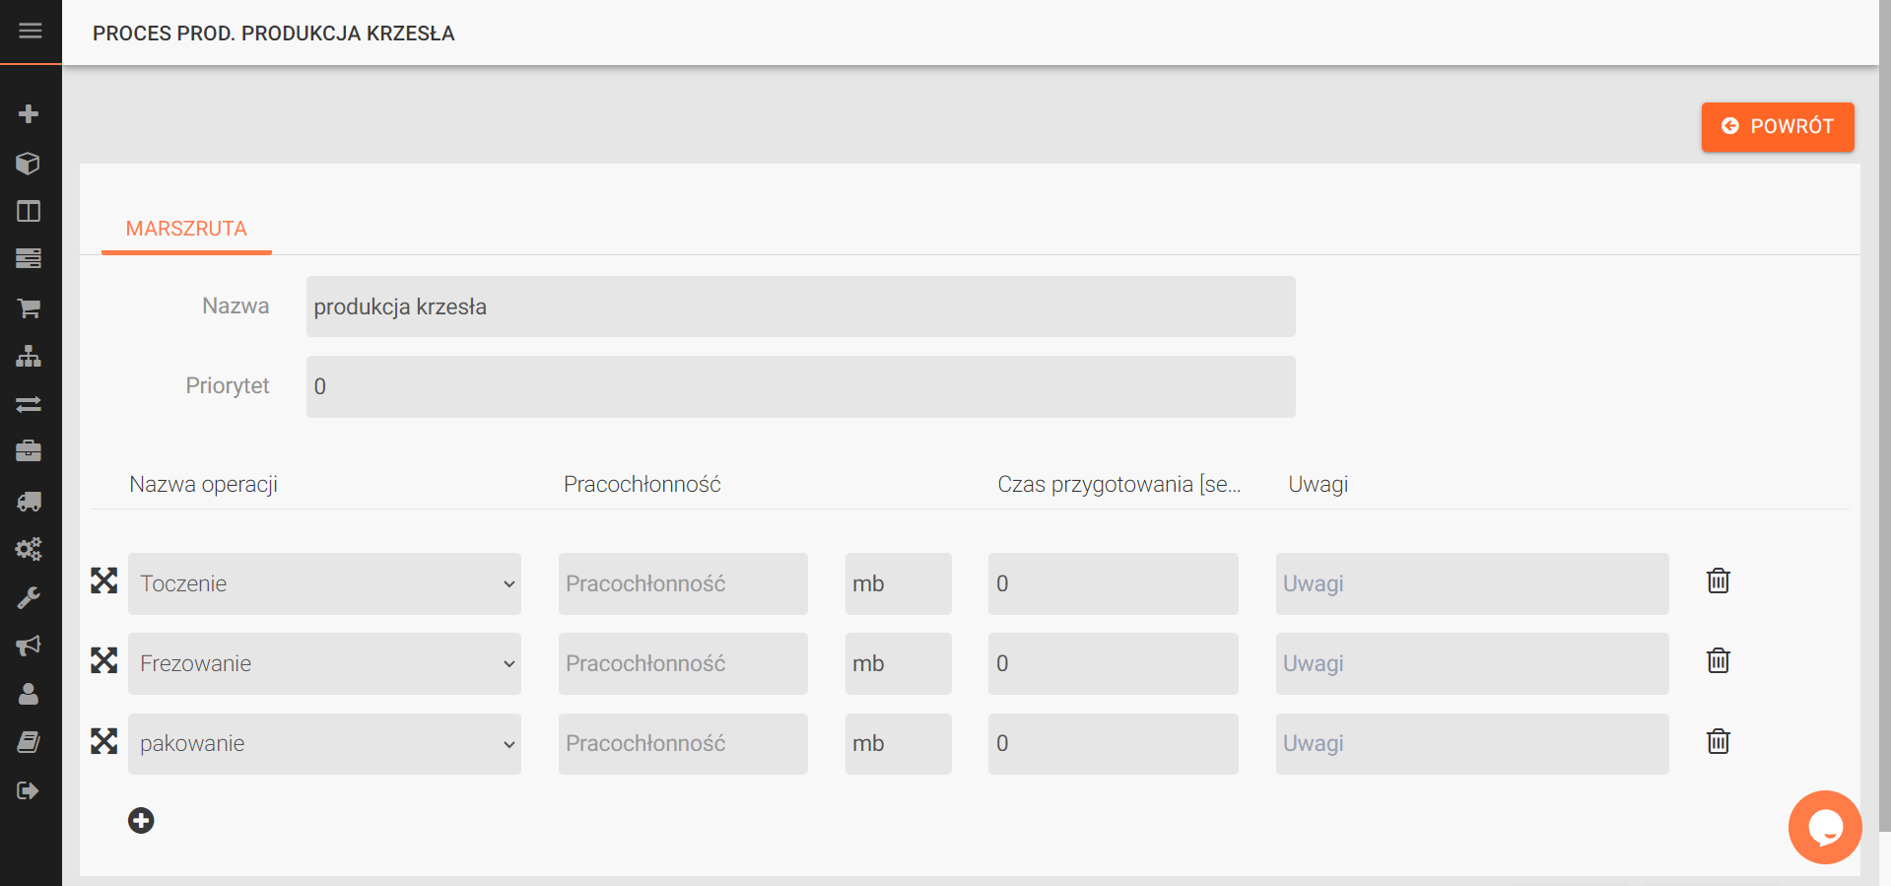The width and height of the screenshot is (1891, 886).
Task: Click the logout sidebar icon
Action: (x=29, y=790)
